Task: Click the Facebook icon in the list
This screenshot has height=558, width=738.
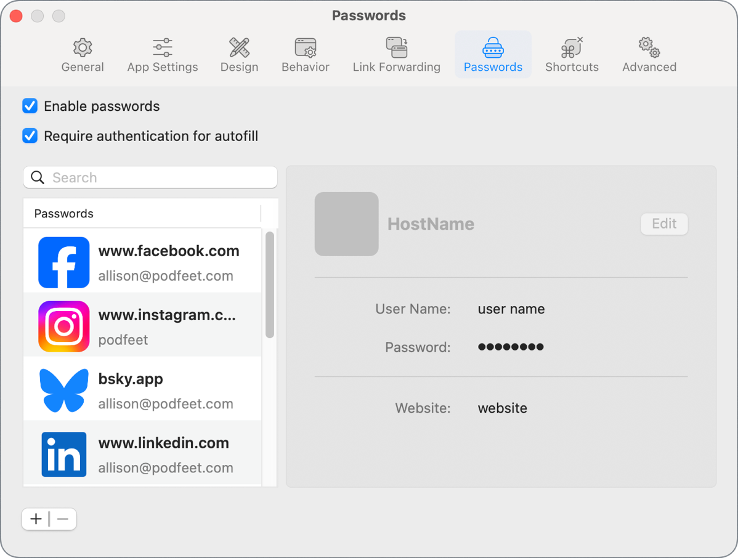Action: click(x=63, y=262)
